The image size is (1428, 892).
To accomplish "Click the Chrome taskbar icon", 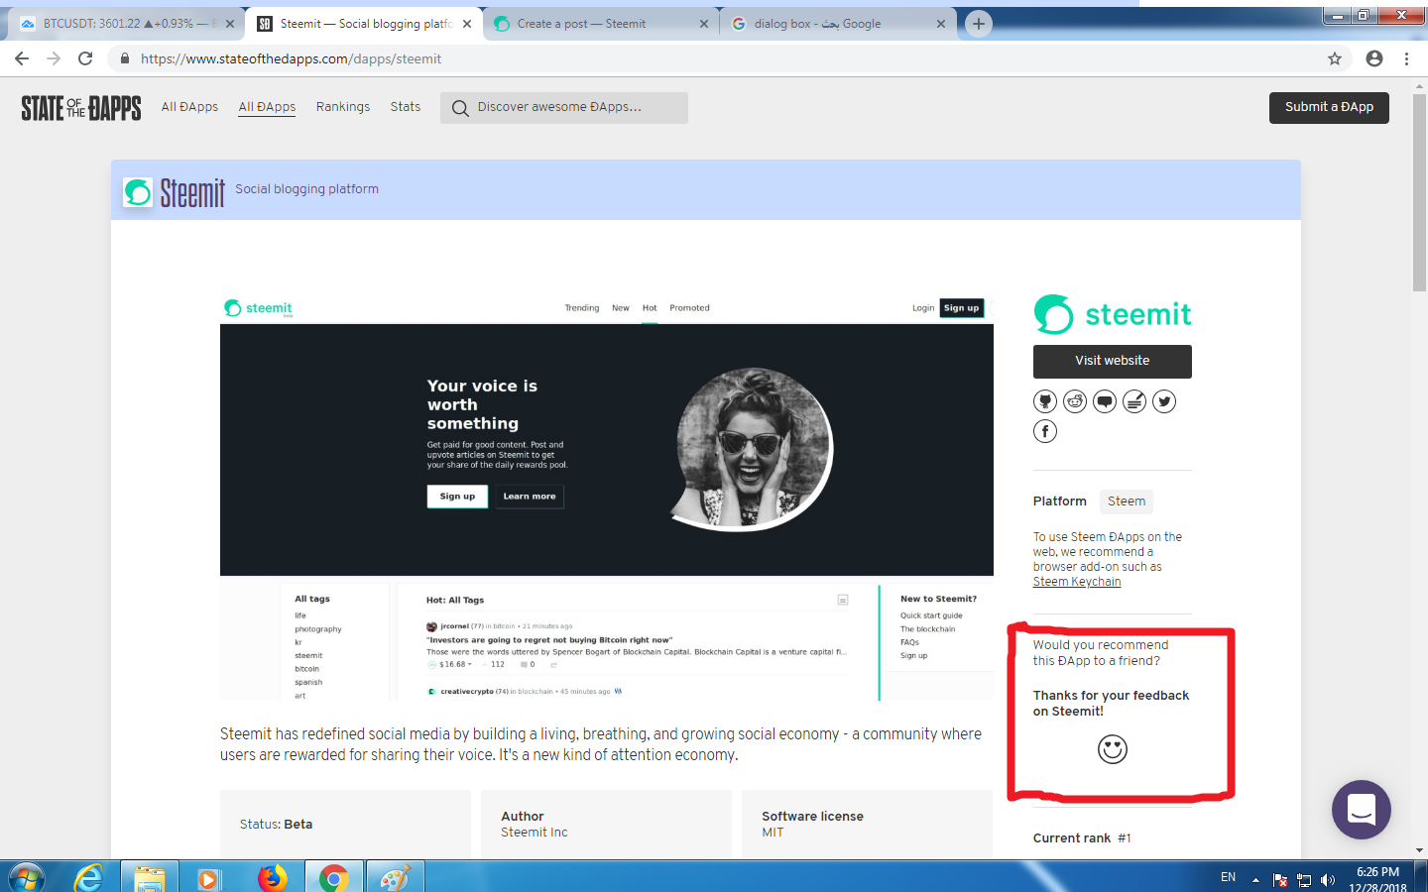I will 334,877.
